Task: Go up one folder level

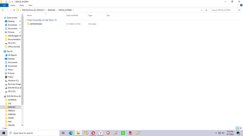Action: pos(14,10)
